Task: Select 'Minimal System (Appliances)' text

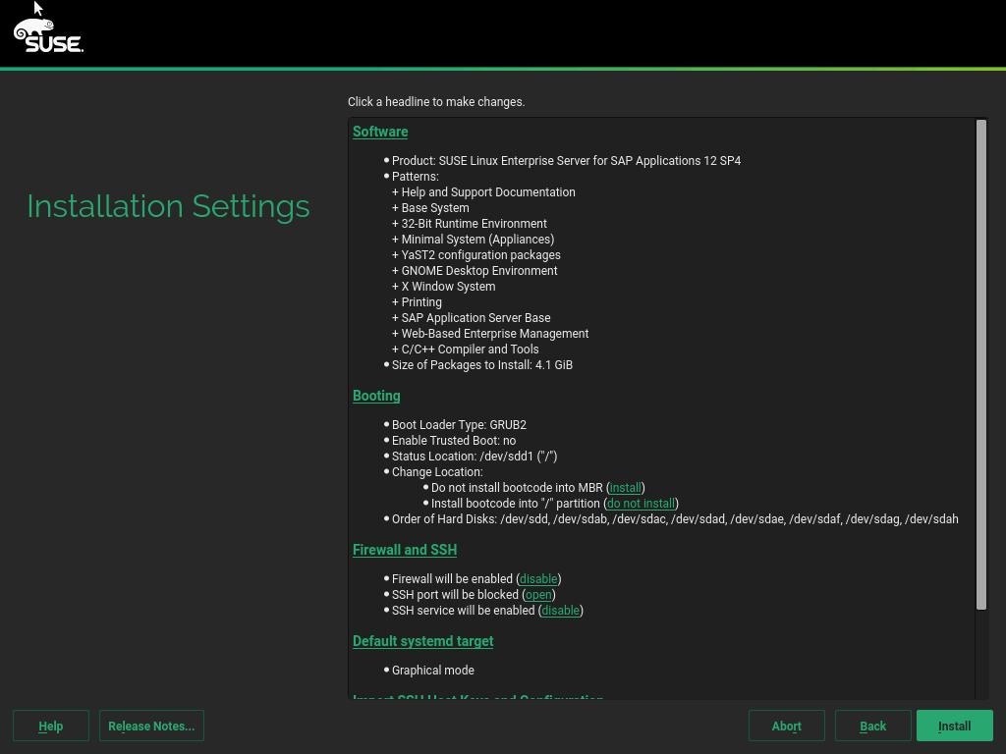Action: point(477,240)
